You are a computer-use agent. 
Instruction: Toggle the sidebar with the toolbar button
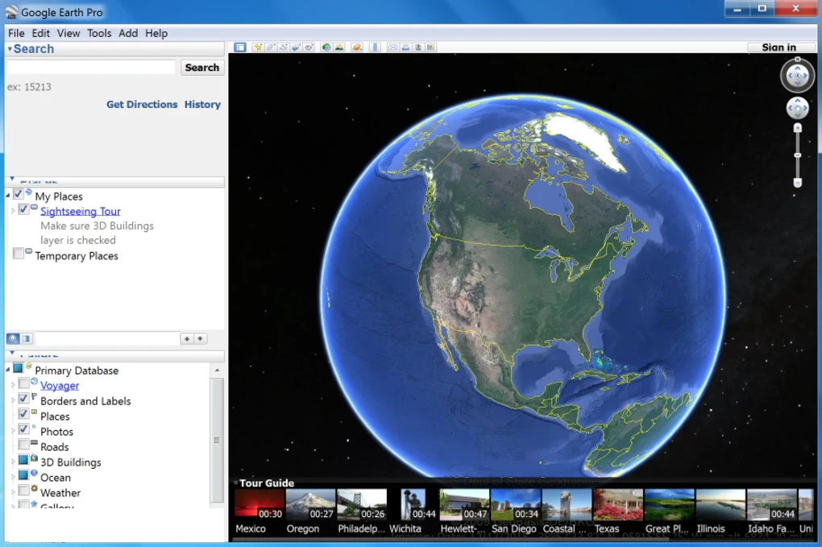[x=240, y=48]
